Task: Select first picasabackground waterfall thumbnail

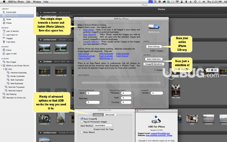Action: click(44, 48)
